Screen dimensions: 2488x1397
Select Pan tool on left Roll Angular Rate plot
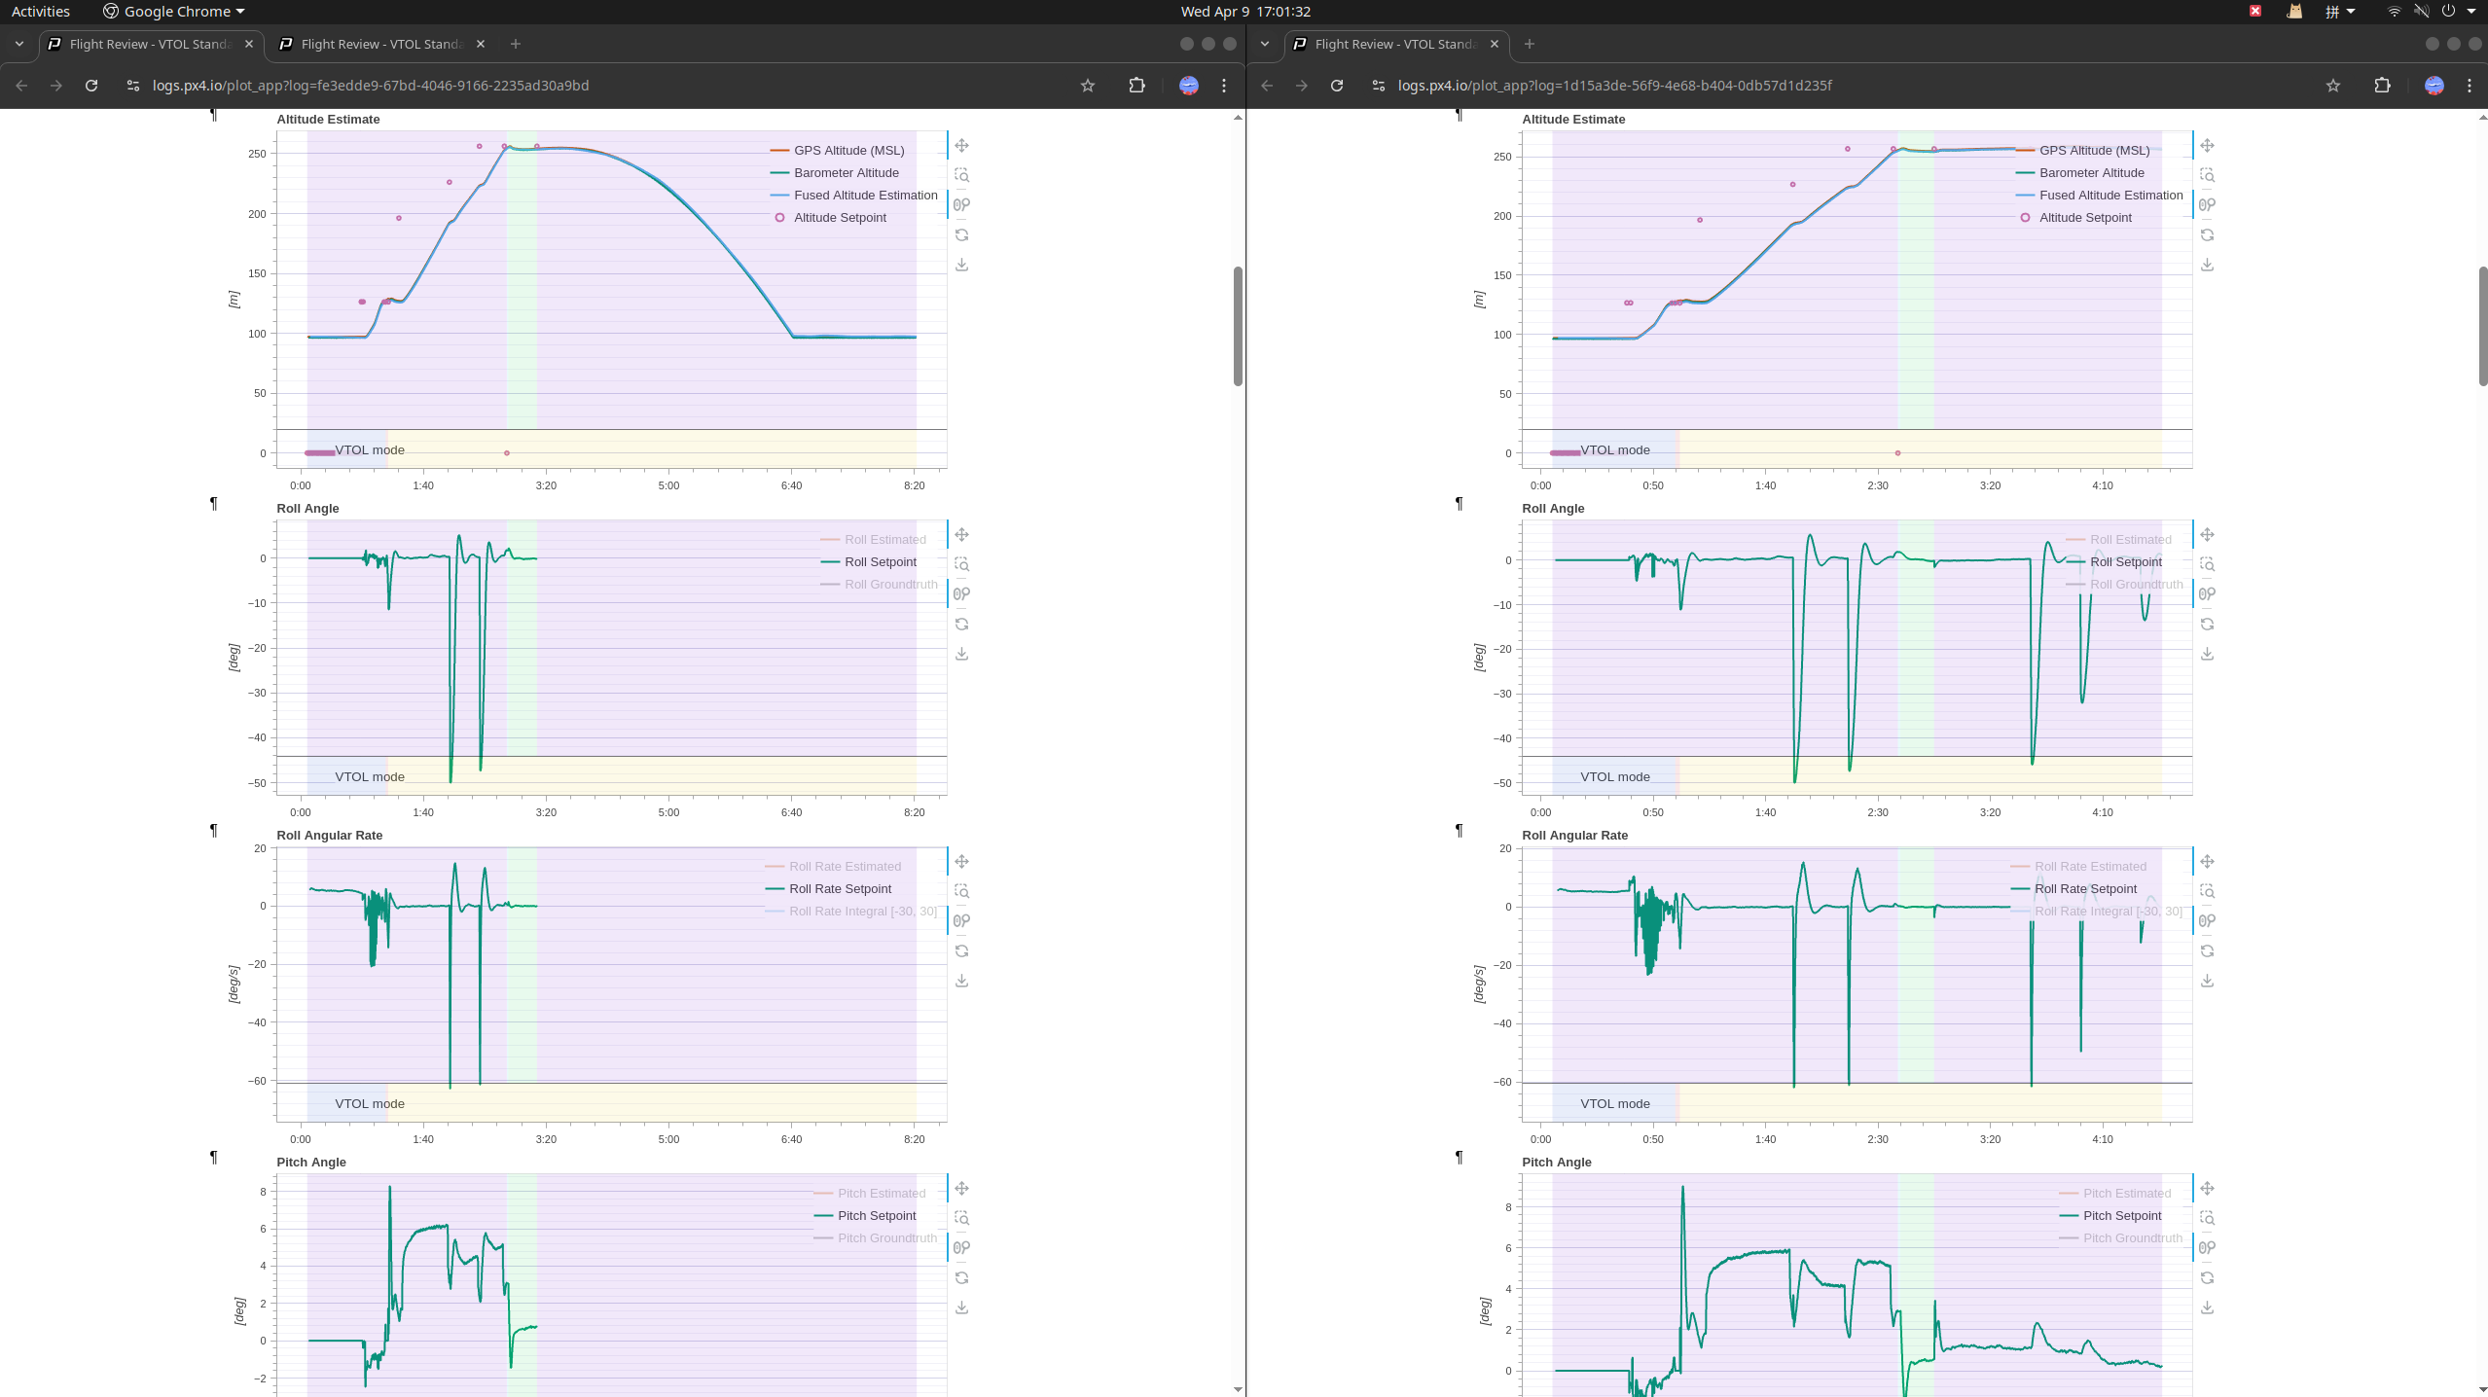(961, 861)
